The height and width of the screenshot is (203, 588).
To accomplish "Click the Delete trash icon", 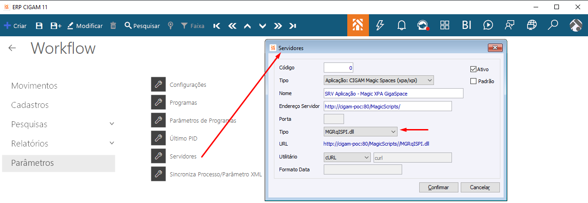I will tap(113, 26).
